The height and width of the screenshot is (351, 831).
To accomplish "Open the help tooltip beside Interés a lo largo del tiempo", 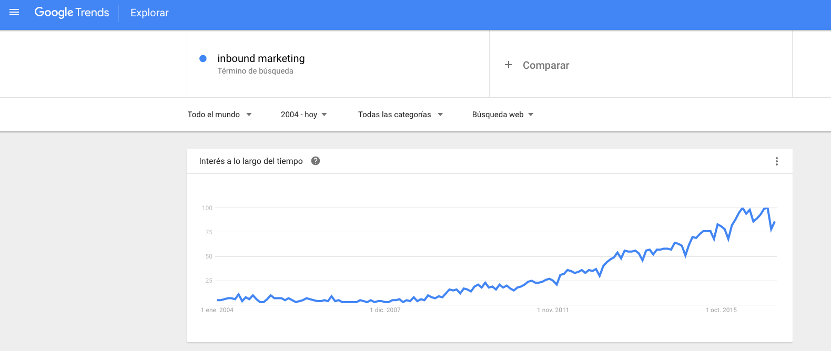I will tap(316, 161).
